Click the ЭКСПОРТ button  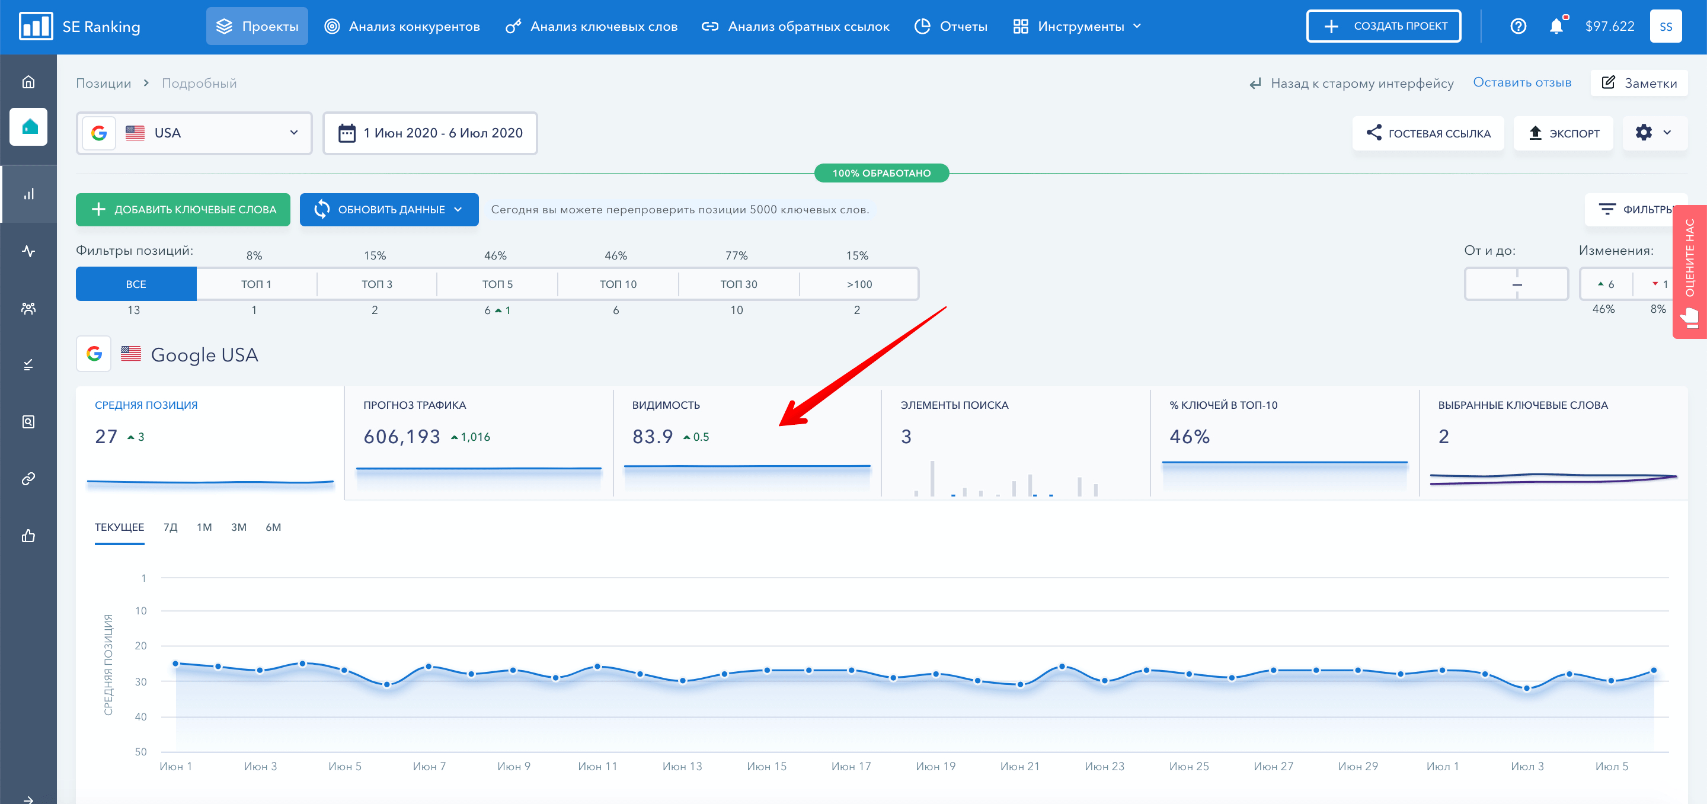1564,133
